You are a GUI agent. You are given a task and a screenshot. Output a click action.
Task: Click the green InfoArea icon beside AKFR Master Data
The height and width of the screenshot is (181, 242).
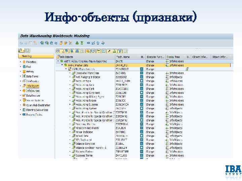click(x=66, y=65)
